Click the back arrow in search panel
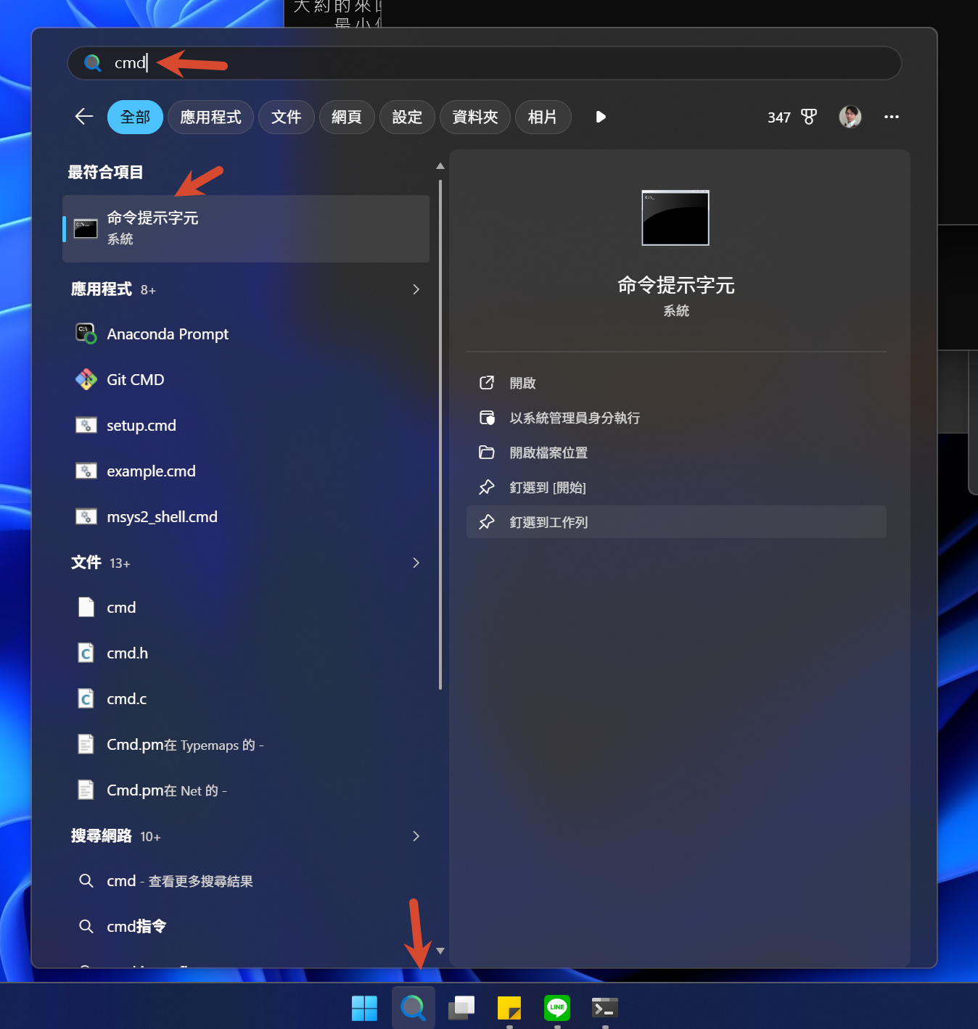This screenshot has width=978, height=1029. (x=84, y=117)
